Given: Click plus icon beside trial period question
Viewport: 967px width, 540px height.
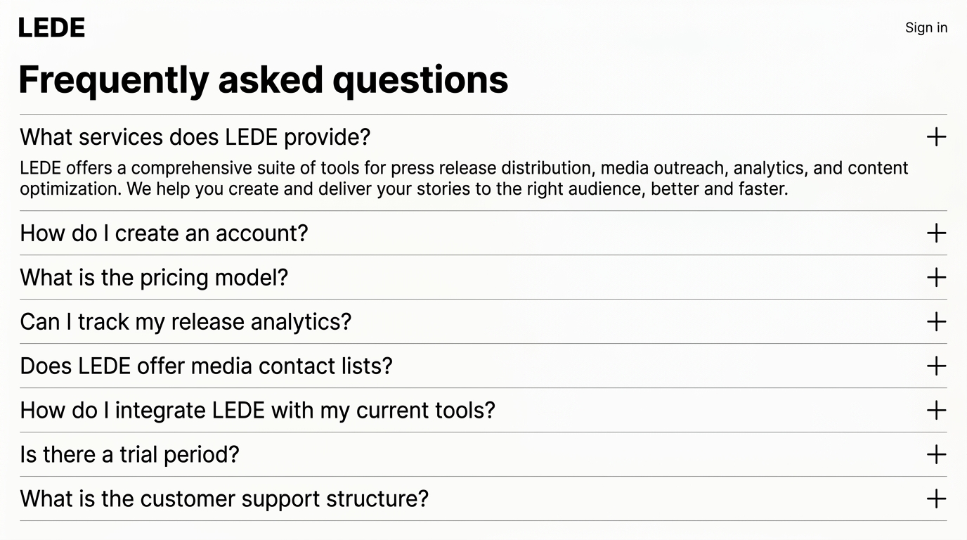Looking at the screenshot, I should tap(936, 455).
